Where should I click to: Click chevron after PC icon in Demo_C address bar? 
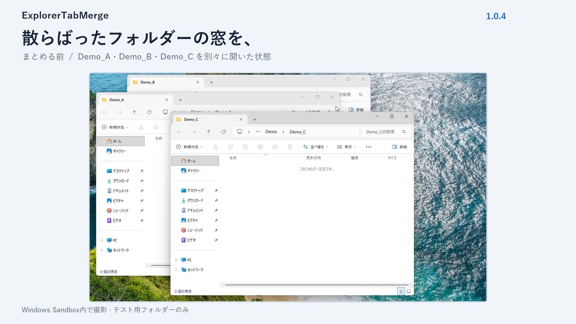tap(249, 132)
